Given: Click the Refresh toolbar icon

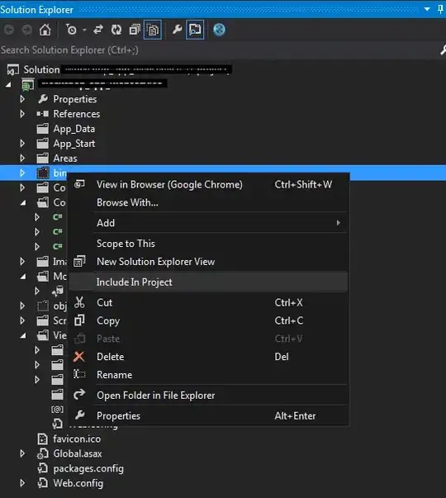Looking at the screenshot, I should click(x=116, y=30).
